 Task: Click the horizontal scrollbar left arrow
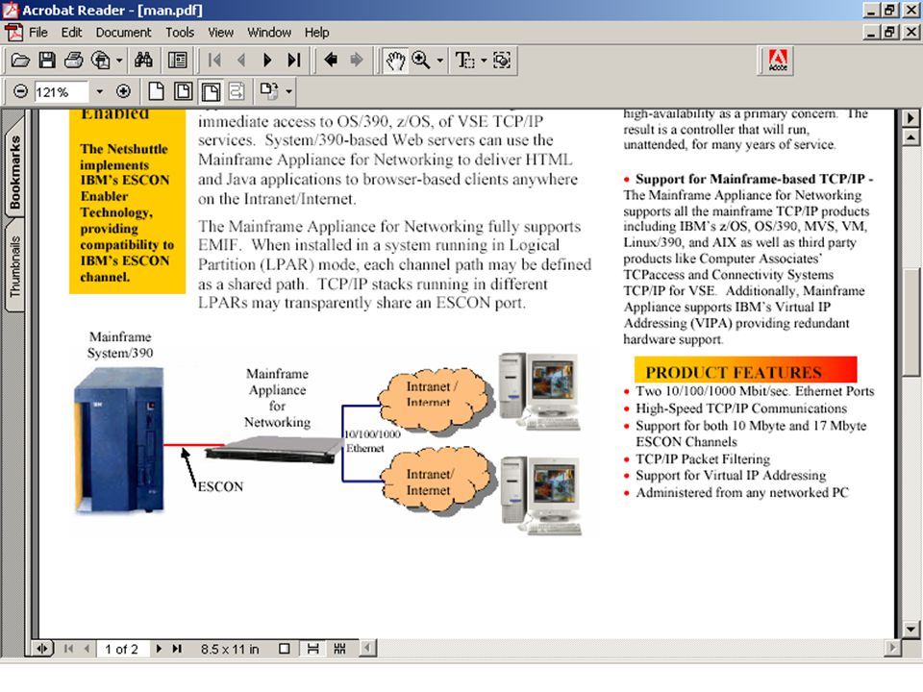coord(368,649)
